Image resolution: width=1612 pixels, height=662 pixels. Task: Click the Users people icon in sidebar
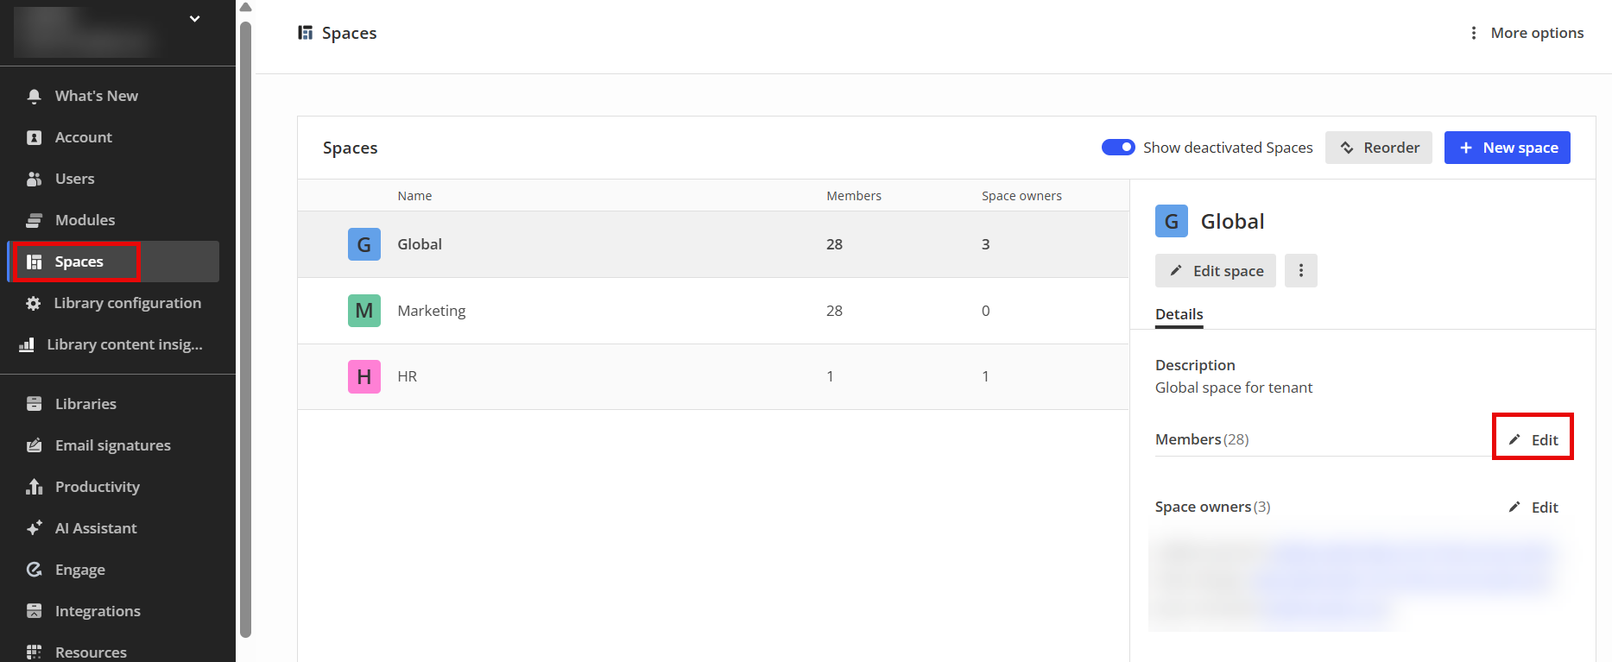click(35, 179)
